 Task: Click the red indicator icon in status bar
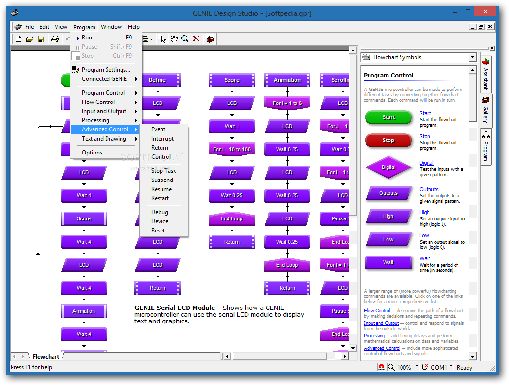pyautogui.click(x=381, y=367)
